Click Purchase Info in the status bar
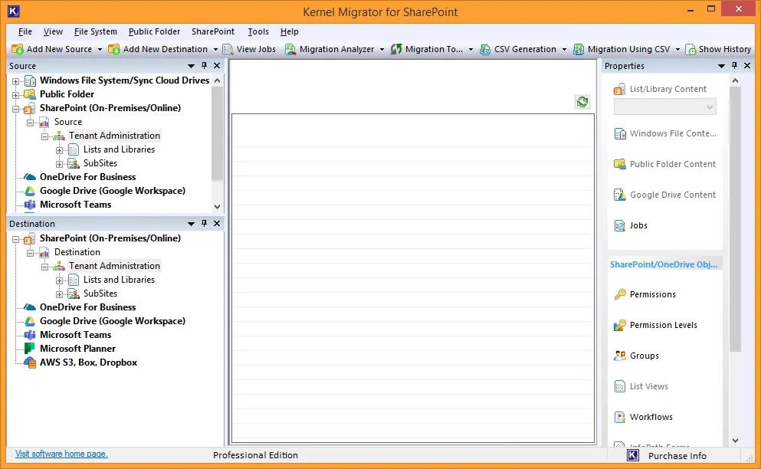Screen dimensions: 761x469 pos(677,456)
